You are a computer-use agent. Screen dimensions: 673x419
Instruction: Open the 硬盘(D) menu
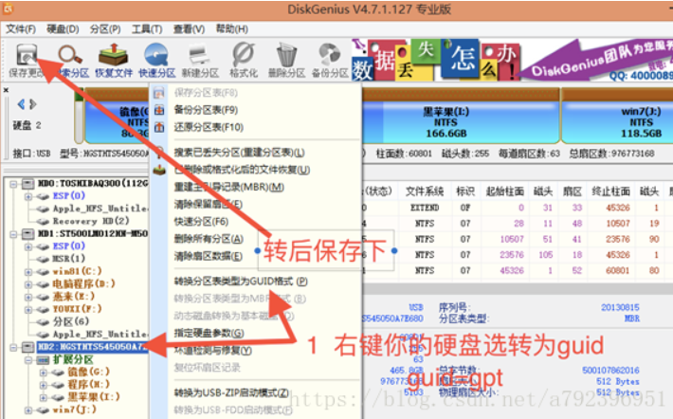coord(63,28)
